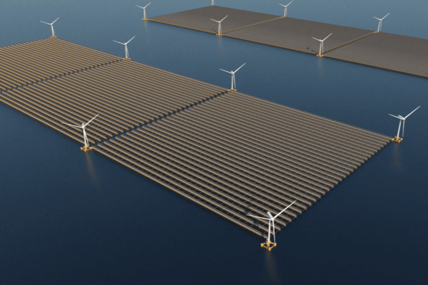Select the yellow base of the right-edge turbine
The width and height of the screenshot is (428, 285).
(x=397, y=139)
